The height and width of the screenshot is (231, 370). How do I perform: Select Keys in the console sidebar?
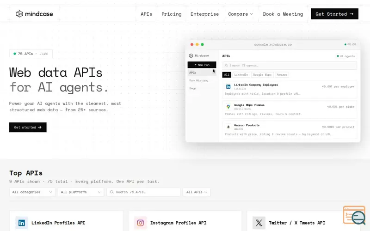pyautogui.click(x=192, y=88)
